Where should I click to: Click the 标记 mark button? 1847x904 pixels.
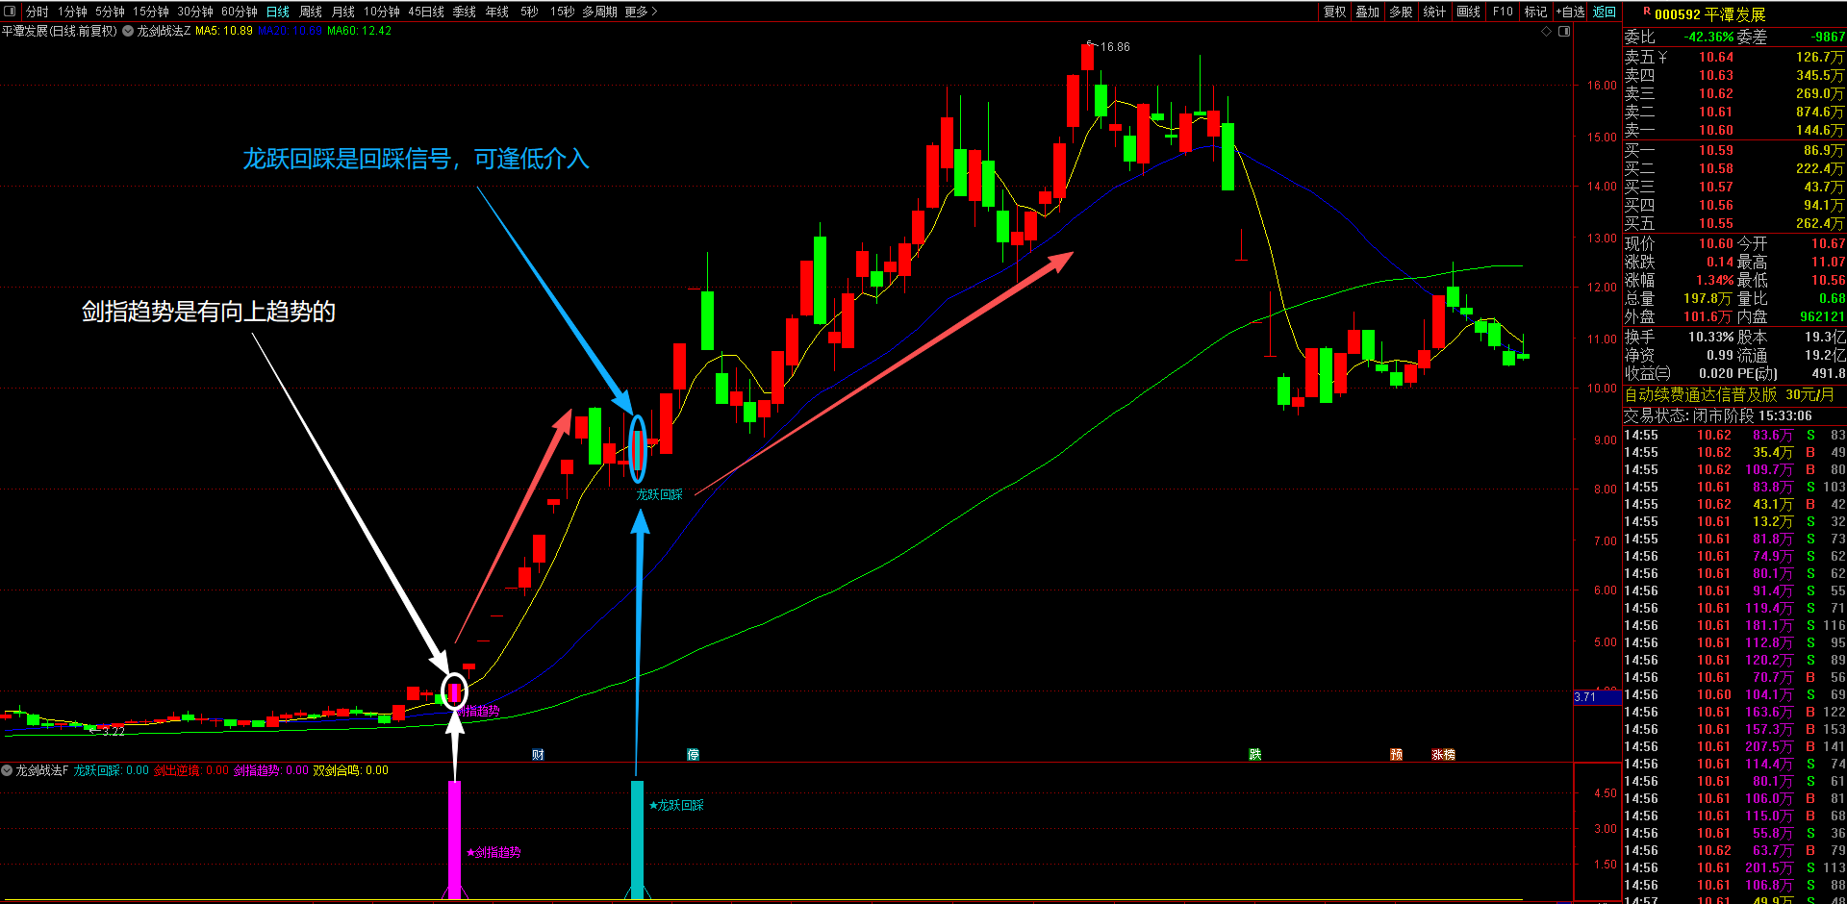click(1536, 12)
